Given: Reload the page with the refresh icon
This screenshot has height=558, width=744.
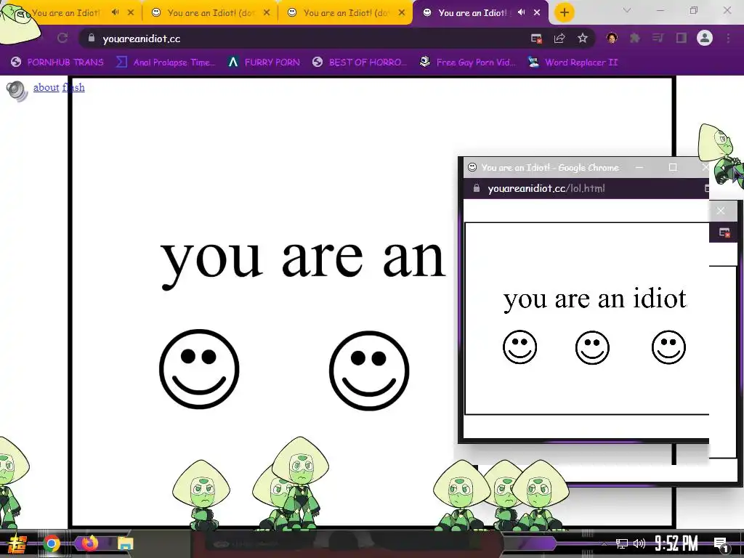Looking at the screenshot, I should point(62,38).
